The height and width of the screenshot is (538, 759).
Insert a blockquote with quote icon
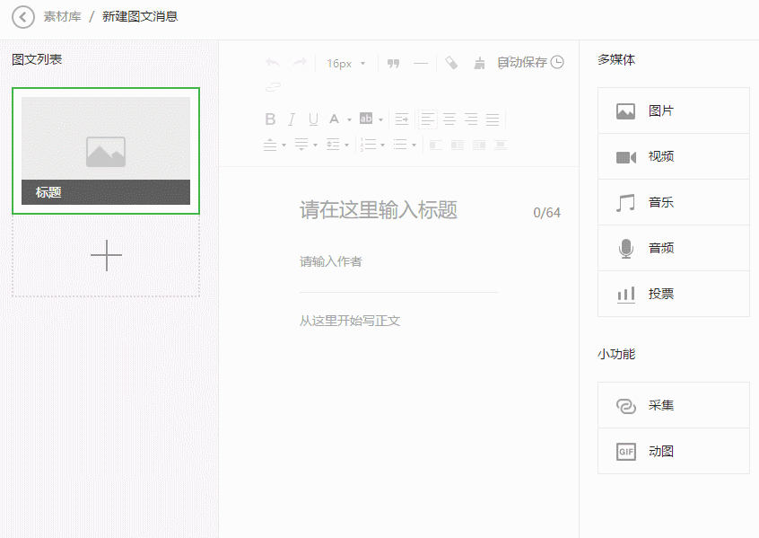pos(393,63)
